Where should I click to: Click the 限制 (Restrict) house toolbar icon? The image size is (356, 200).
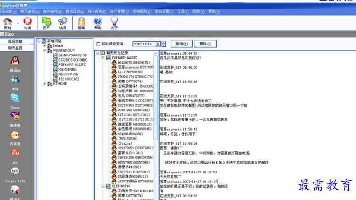click(x=8, y=22)
